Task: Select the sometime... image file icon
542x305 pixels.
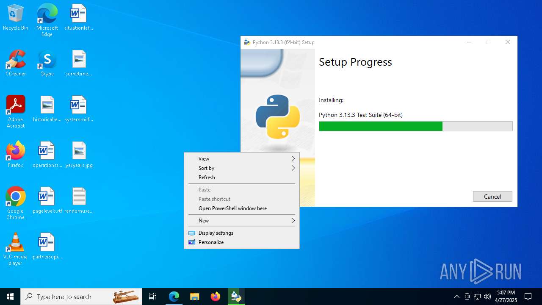Action: [x=79, y=64]
